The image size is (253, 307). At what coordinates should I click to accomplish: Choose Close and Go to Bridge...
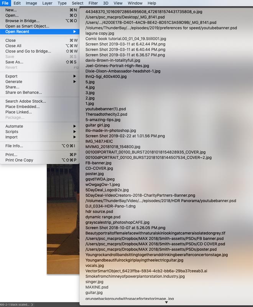40,51
